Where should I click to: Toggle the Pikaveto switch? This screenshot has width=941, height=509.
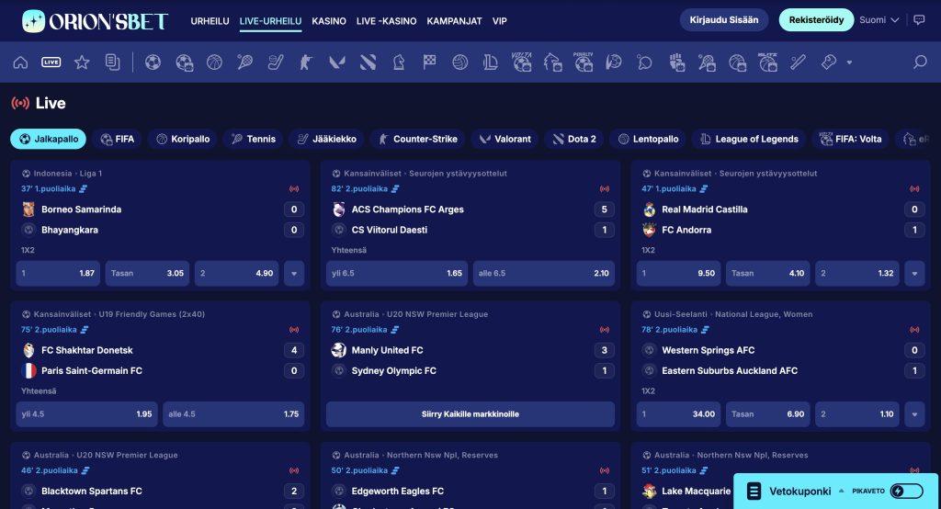(906, 491)
